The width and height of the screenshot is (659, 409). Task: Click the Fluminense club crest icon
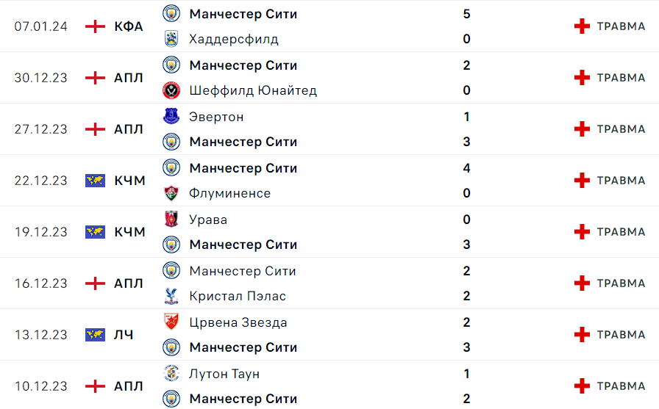coord(171,193)
